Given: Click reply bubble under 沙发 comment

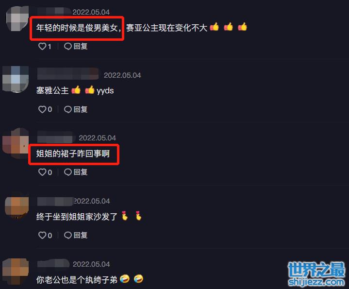Looking at the screenshot, I should 68,236.
